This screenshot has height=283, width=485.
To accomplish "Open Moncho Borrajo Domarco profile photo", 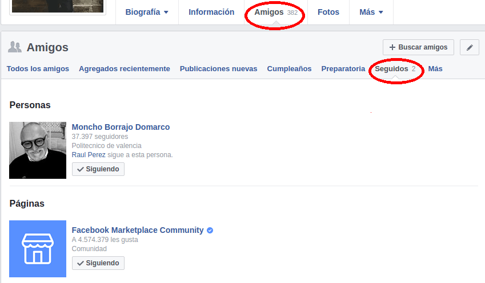I will coord(38,150).
